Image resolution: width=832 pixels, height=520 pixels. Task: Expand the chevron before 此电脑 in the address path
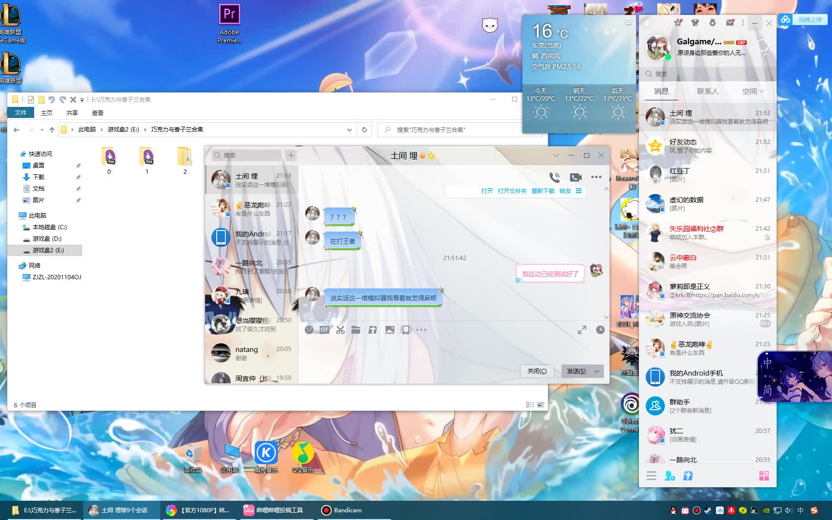72,130
